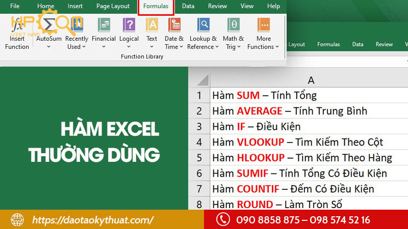Click the Select All corner triangle
408x229 pixels.
tap(203, 80)
